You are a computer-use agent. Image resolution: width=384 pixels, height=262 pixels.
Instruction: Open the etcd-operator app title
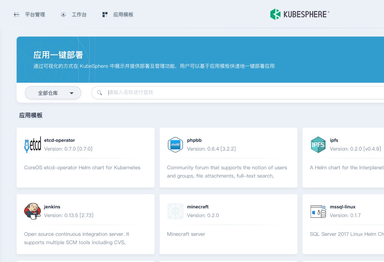tap(59, 140)
